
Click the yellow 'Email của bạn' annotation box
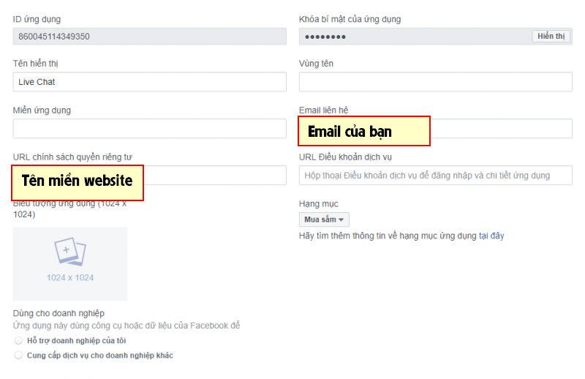click(363, 132)
